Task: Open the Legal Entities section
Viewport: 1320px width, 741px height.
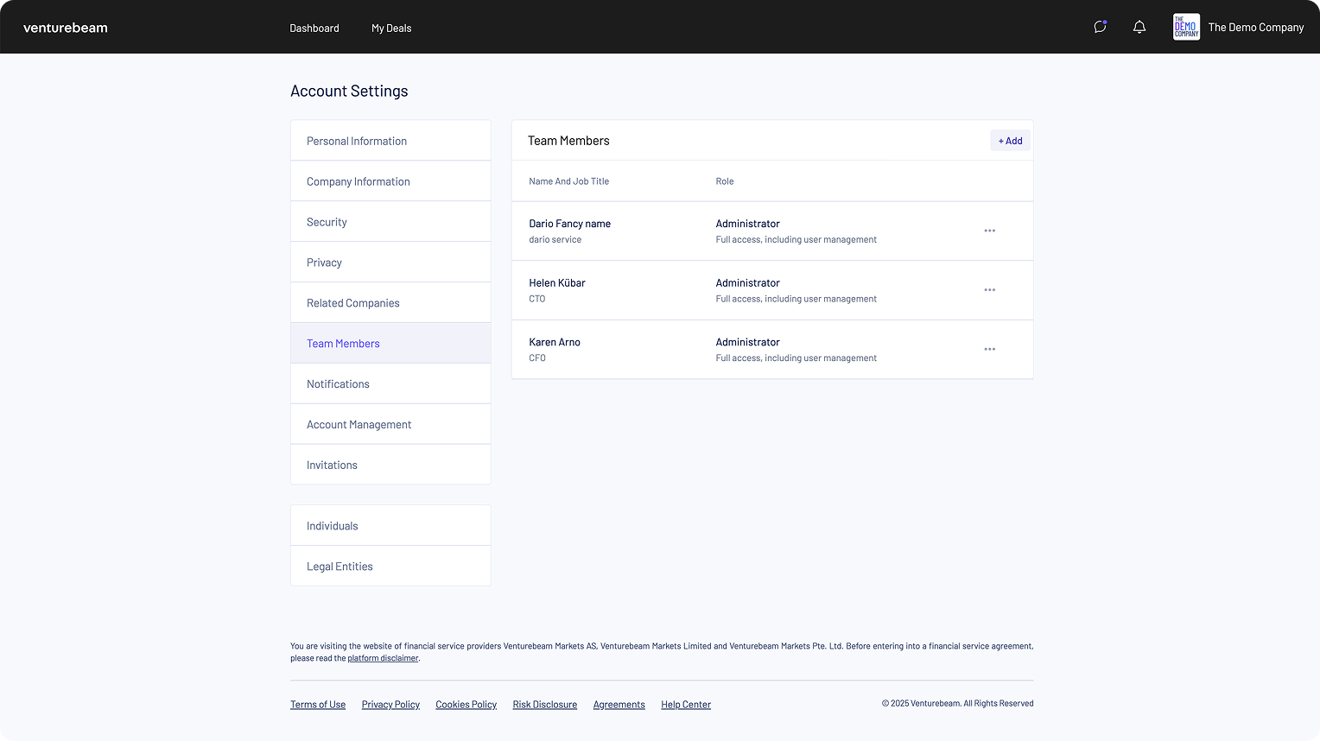Action: (x=340, y=567)
